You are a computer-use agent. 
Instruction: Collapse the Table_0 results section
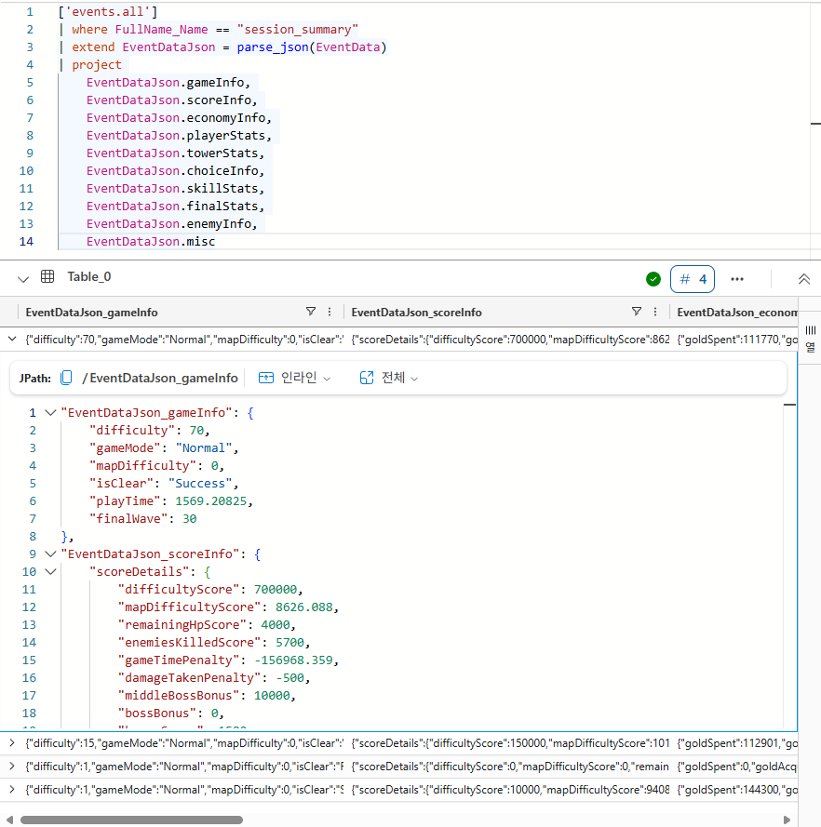point(23,278)
